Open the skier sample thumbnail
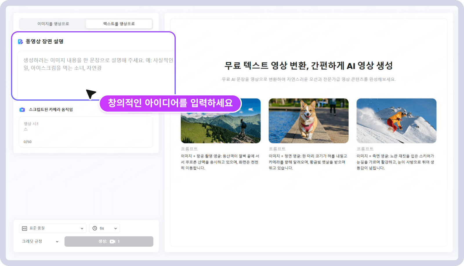 (x=396, y=121)
